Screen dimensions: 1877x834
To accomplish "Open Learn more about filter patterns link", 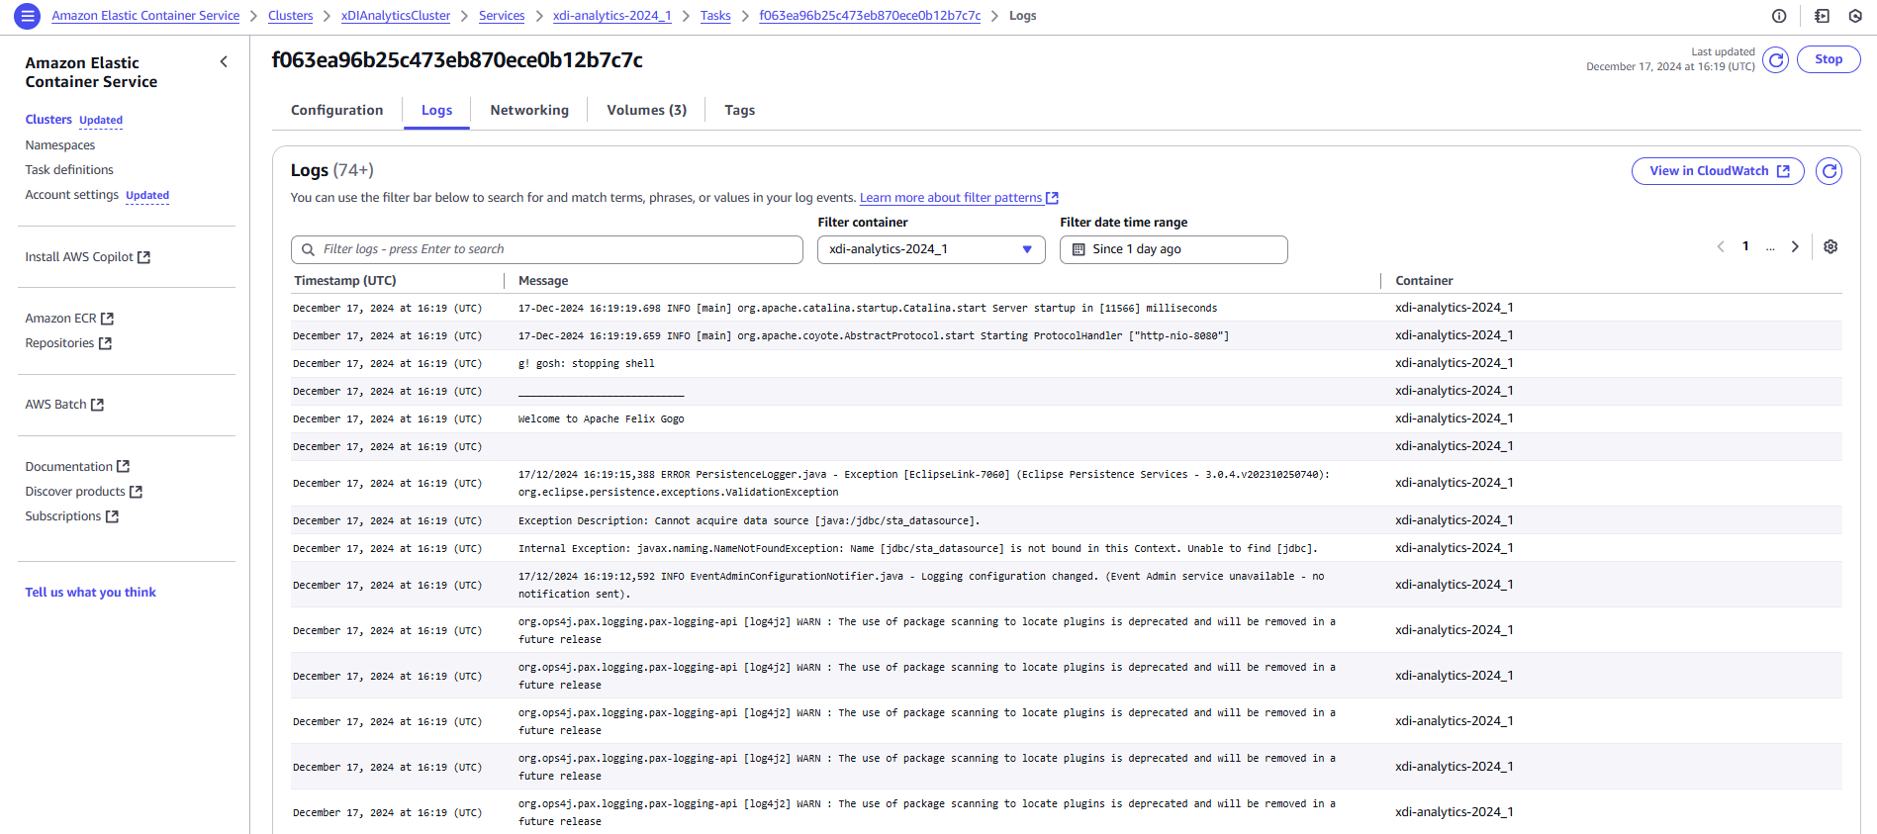I will 950,198.
